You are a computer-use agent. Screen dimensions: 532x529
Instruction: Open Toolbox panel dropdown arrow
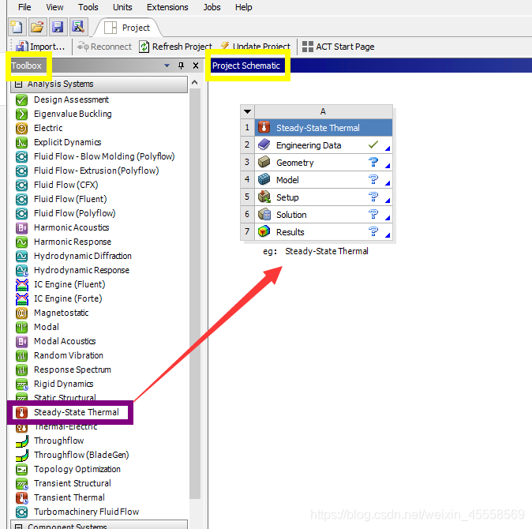click(x=167, y=66)
